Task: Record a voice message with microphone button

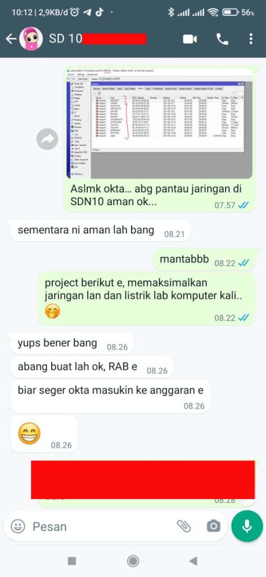Action: [x=247, y=526]
